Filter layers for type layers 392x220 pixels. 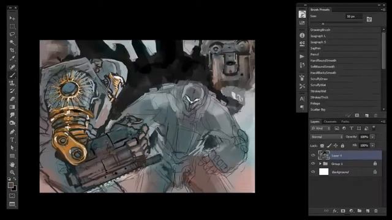point(352,128)
